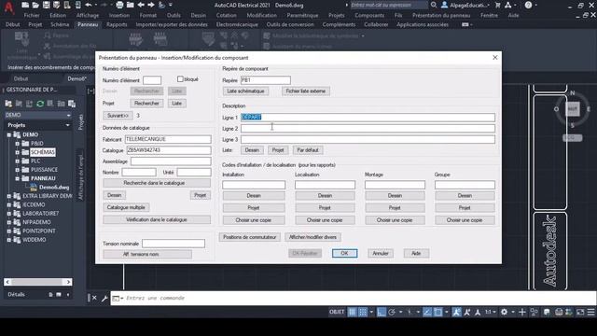Image resolution: width=597 pixels, height=336 pixels.
Task: Click the search magnifier icon in the title bar
Action: coord(434,5)
